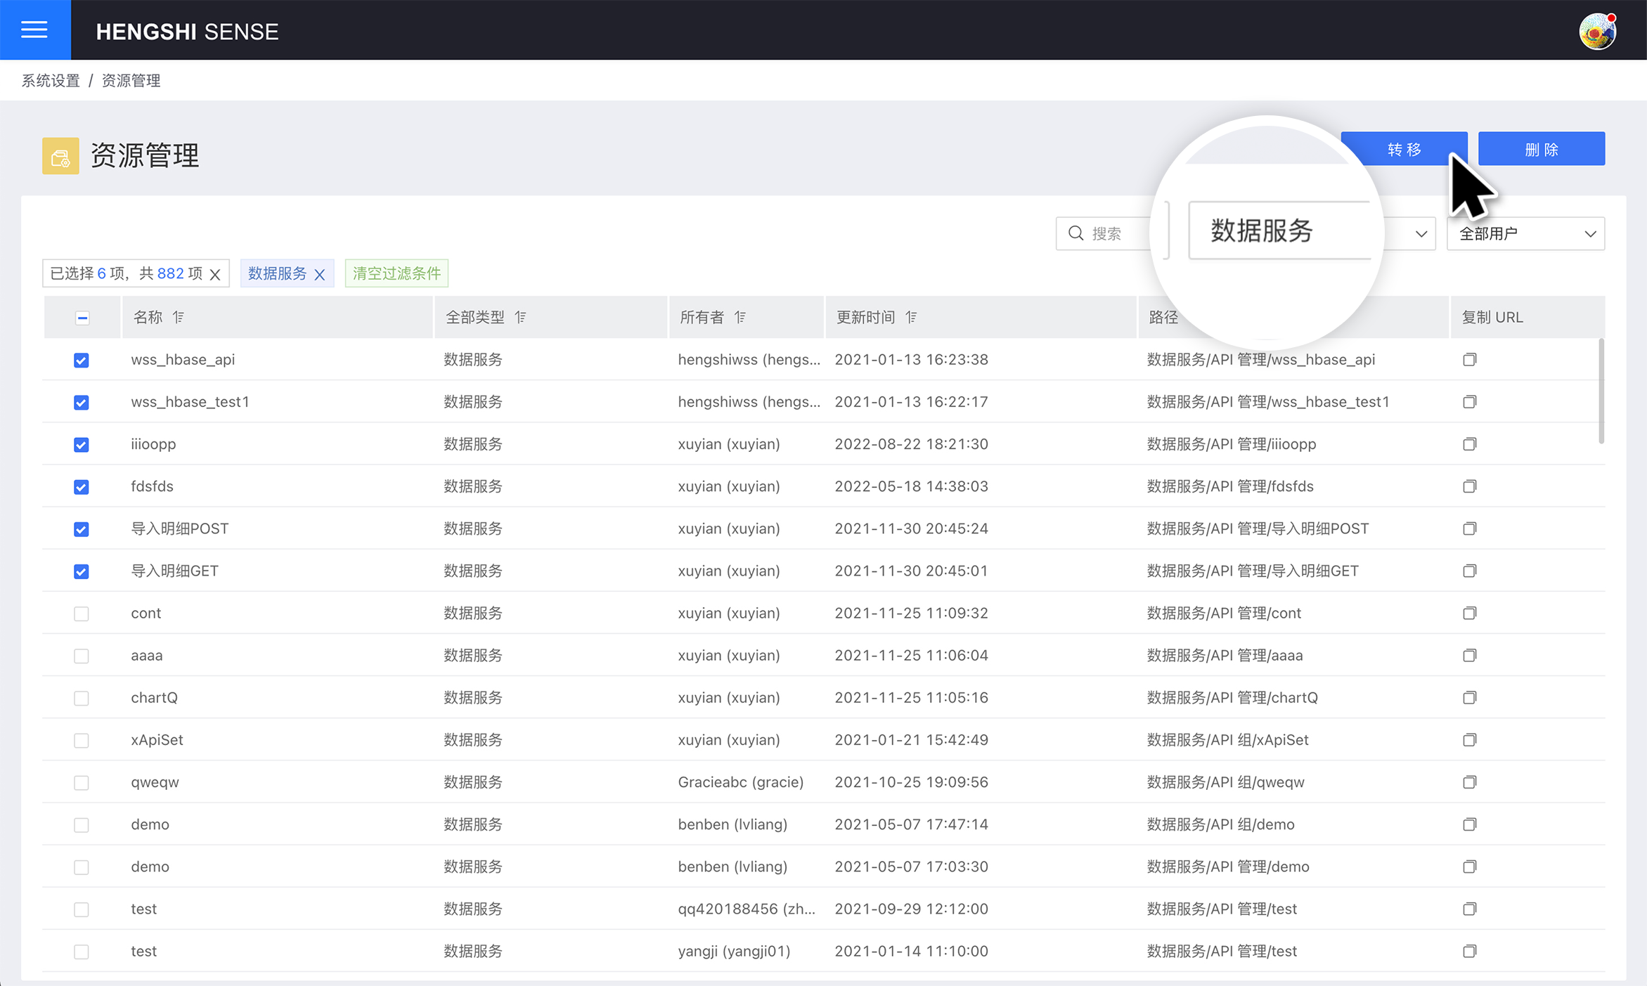Check the qq420188456 test row checkbox
The height and width of the screenshot is (986, 1647).
82,909
